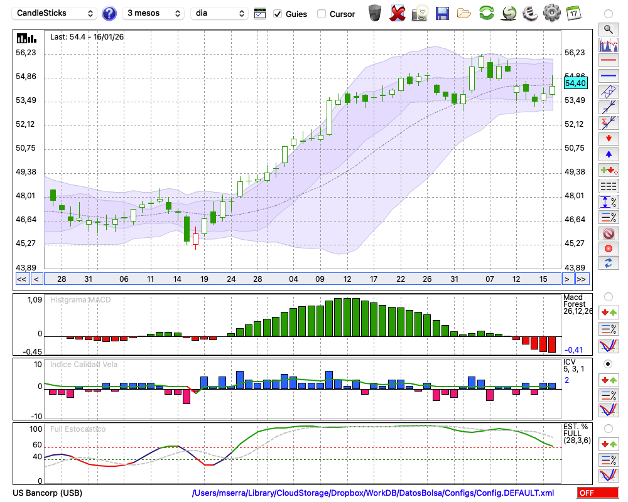Click the calendar icon showing 17
This screenshot has height=502, width=628.
[x=573, y=13]
